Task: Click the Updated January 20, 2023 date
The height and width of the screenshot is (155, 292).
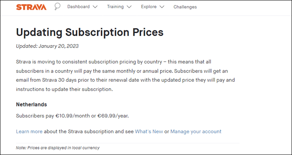Action: pyautogui.click(x=47, y=46)
